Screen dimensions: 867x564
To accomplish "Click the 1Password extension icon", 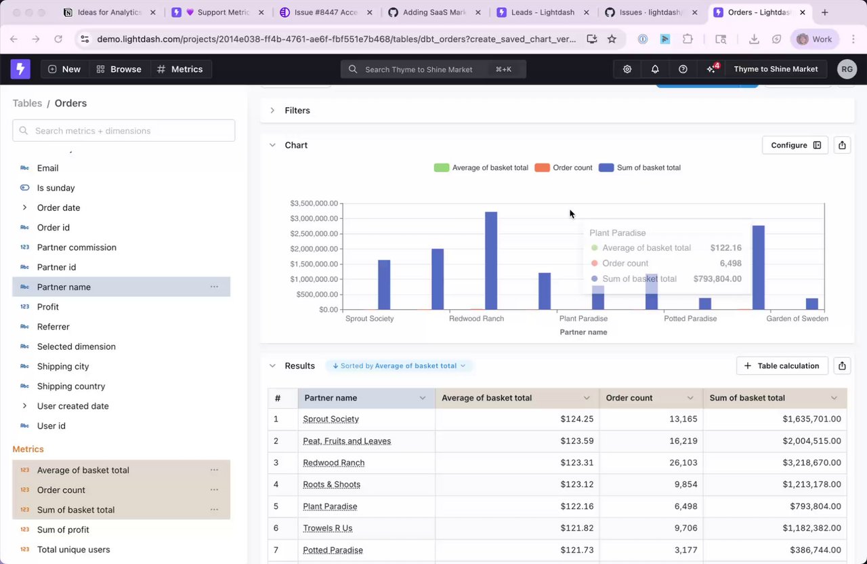I will [643, 39].
